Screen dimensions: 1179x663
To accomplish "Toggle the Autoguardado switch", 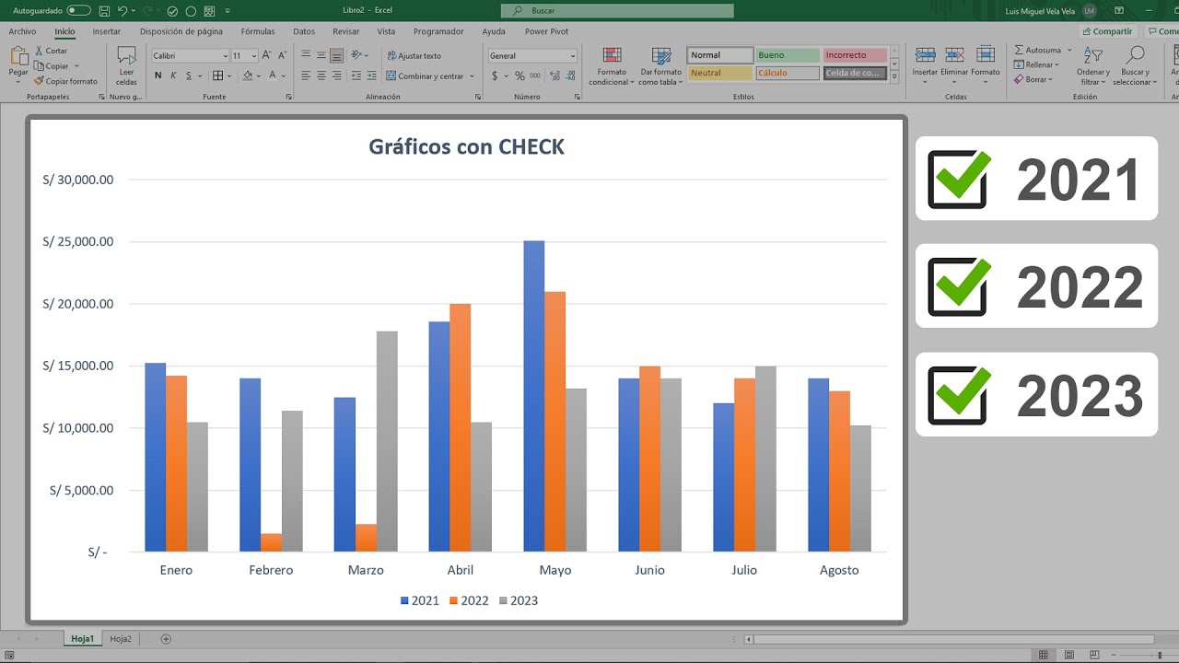I will pos(79,11).
